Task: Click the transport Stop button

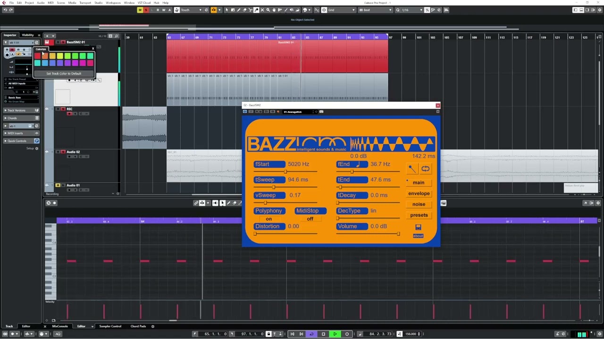Action: point(323,334)
